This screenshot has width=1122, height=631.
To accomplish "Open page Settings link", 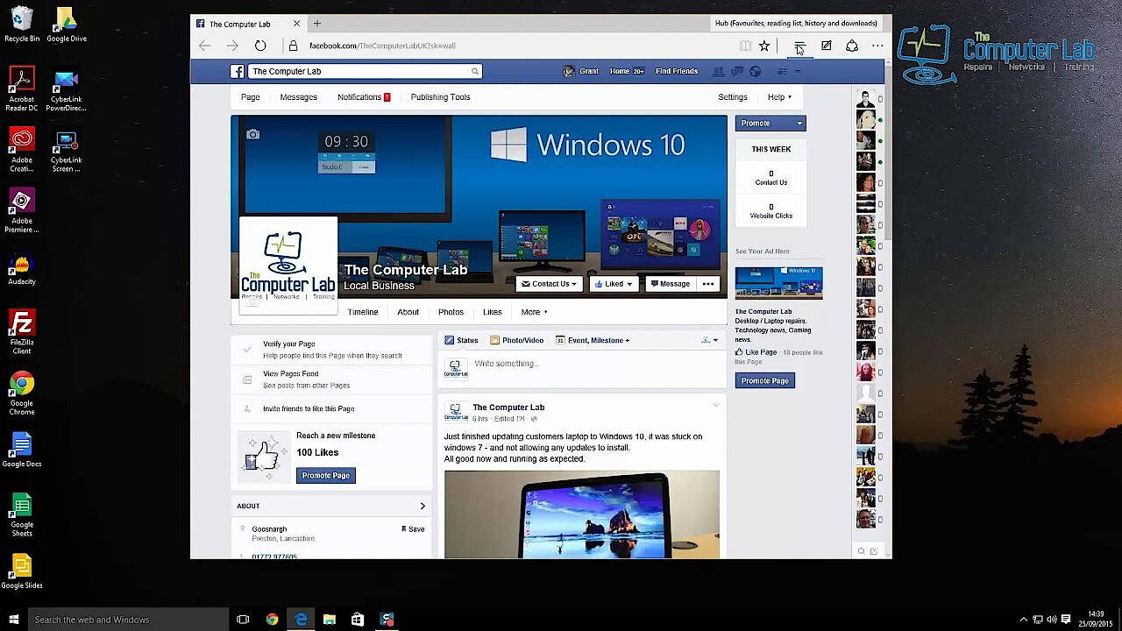I will coord(733,97).
